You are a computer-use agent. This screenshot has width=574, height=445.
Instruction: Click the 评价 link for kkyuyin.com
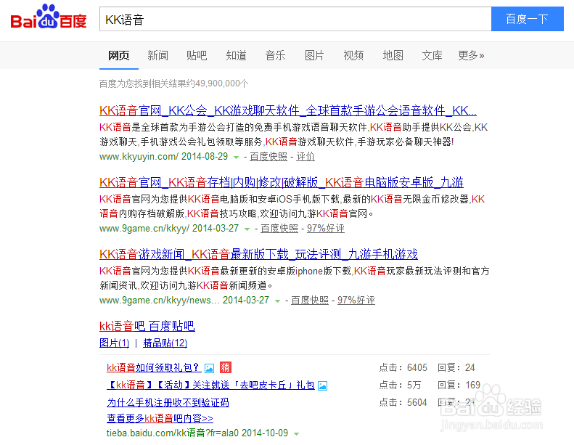(x=306, y=157)
